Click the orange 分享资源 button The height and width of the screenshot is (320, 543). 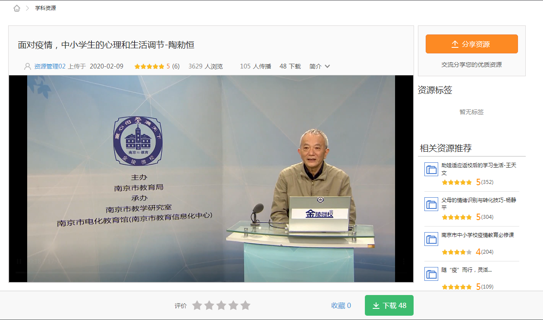(x=471, y=44)
